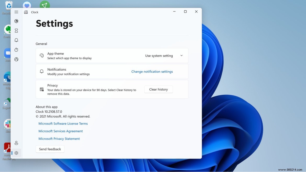Image resolution: width=306 pixels, height=172 pixels.
Task: Click the Send feedback button
Action: coord(50,149)
